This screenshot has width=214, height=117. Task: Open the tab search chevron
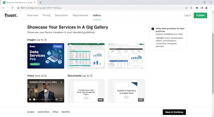pos(191,2)
